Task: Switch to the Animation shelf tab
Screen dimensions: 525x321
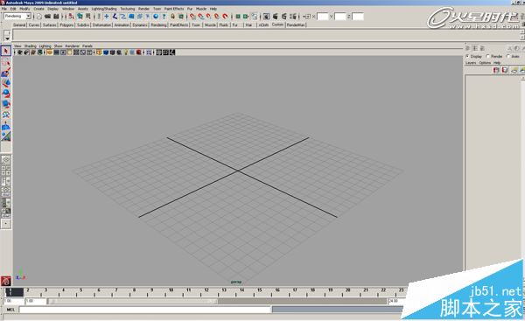Action: coord(122,24)
